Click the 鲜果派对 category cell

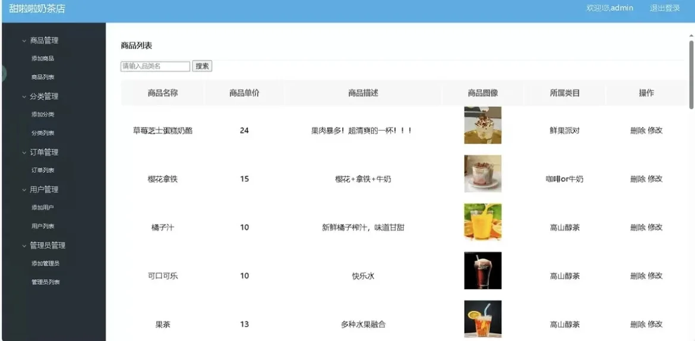565,130
